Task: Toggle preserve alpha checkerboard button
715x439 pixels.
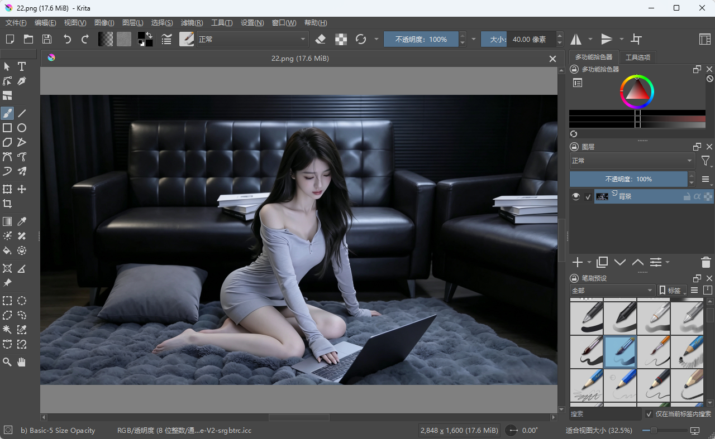Action: 341,39
